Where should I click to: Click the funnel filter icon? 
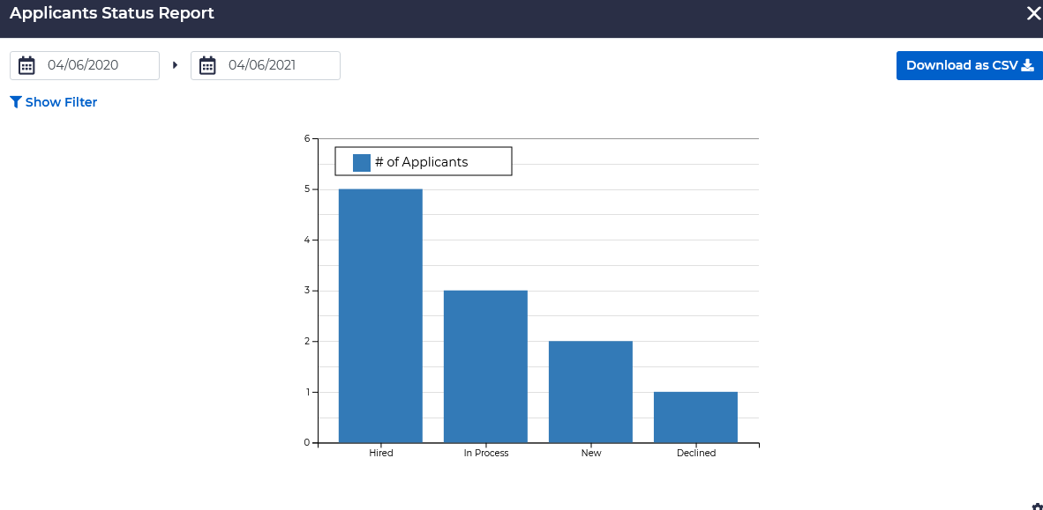[15, 102]
